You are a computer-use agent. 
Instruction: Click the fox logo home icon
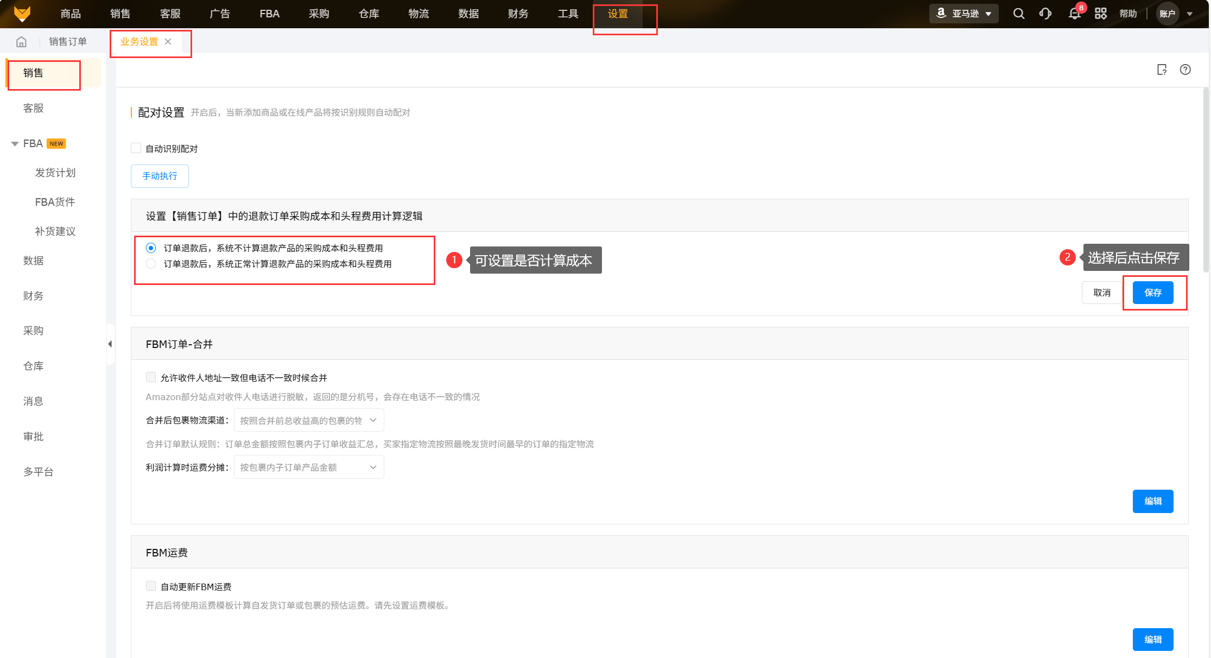click(x=22, y=14)
